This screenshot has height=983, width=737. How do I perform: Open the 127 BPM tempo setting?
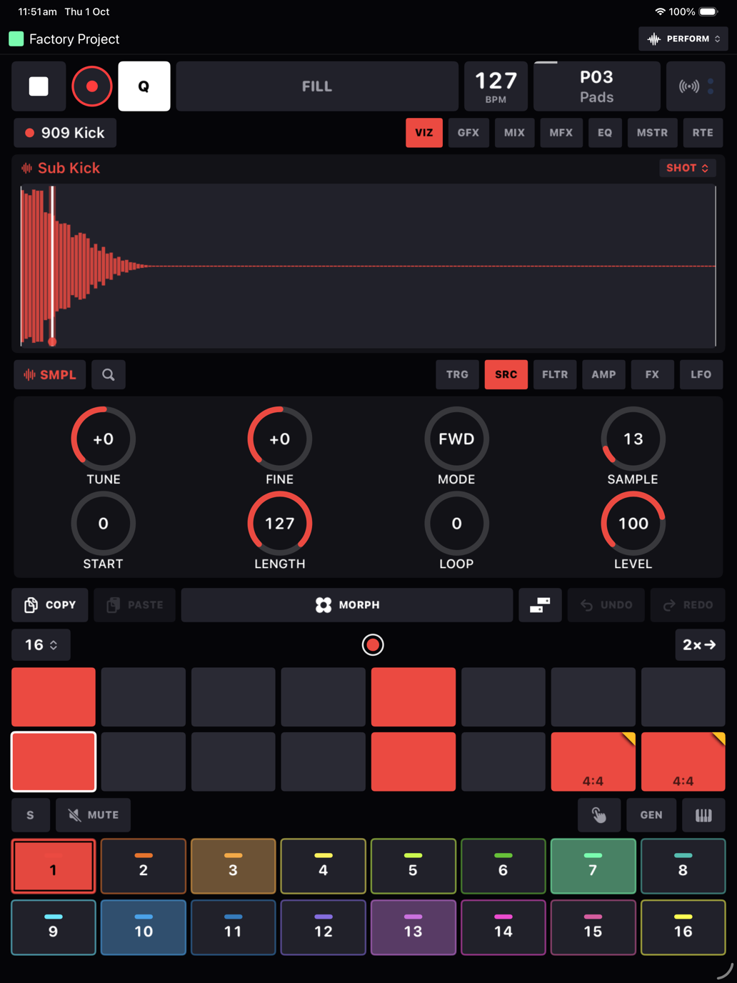496,86
